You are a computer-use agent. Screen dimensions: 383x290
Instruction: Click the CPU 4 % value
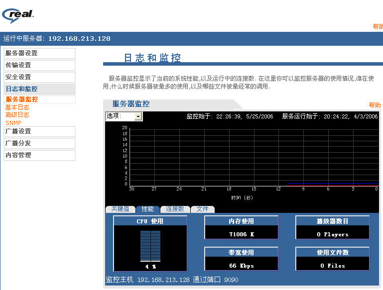[x=150, y=267]
